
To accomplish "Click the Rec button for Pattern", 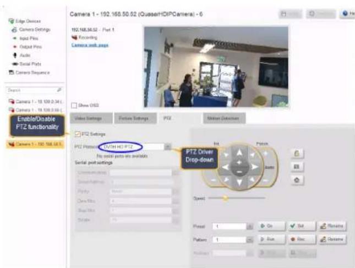I will coord(302,239).
